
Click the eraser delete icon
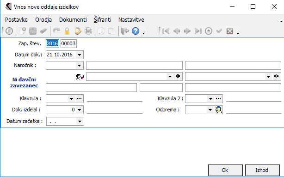(x=43, y=31)
